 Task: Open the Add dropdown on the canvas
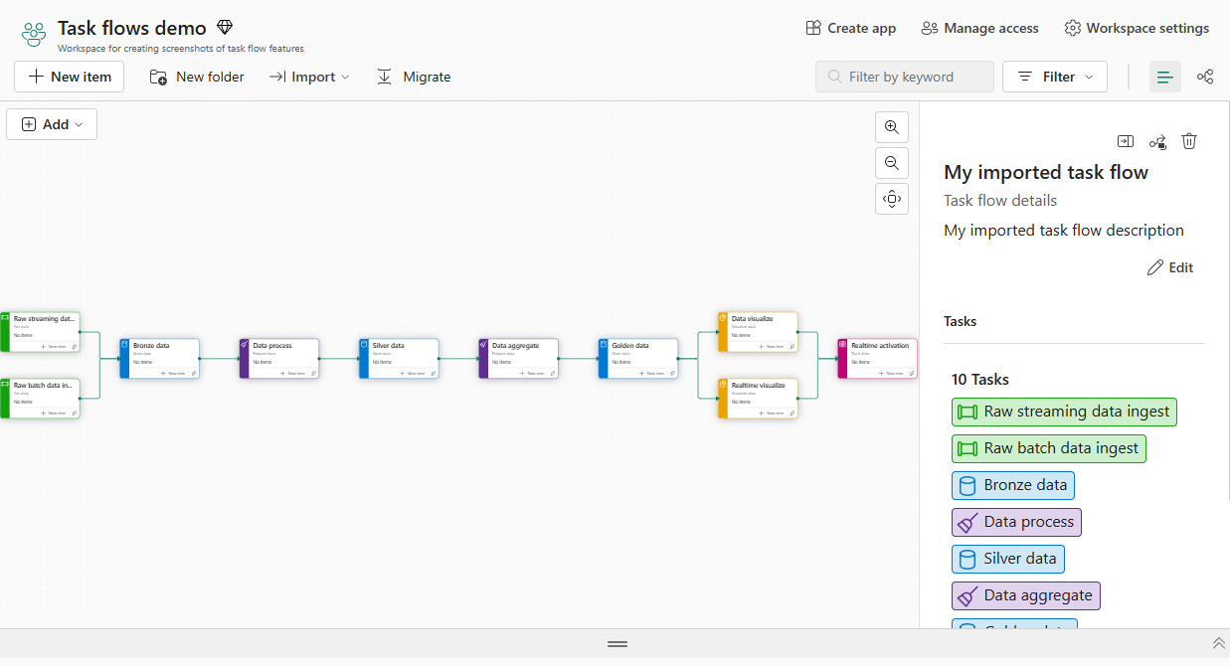pyautogui.click(x=51, y=123)
